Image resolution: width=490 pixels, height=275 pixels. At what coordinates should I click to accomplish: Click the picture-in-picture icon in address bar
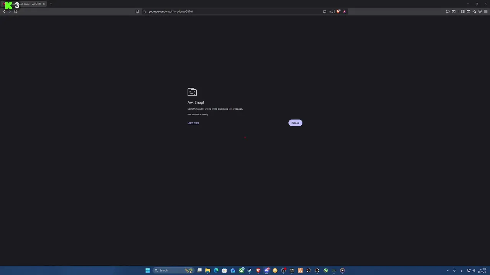(325, 11)
